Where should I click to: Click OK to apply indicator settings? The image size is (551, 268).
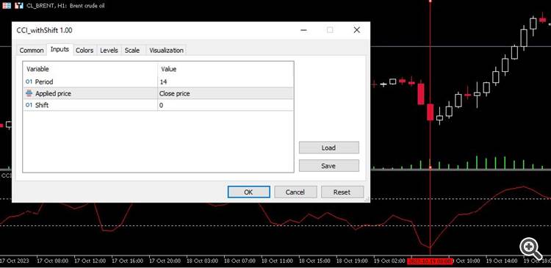pyautogui.click(x=249, y=192)
